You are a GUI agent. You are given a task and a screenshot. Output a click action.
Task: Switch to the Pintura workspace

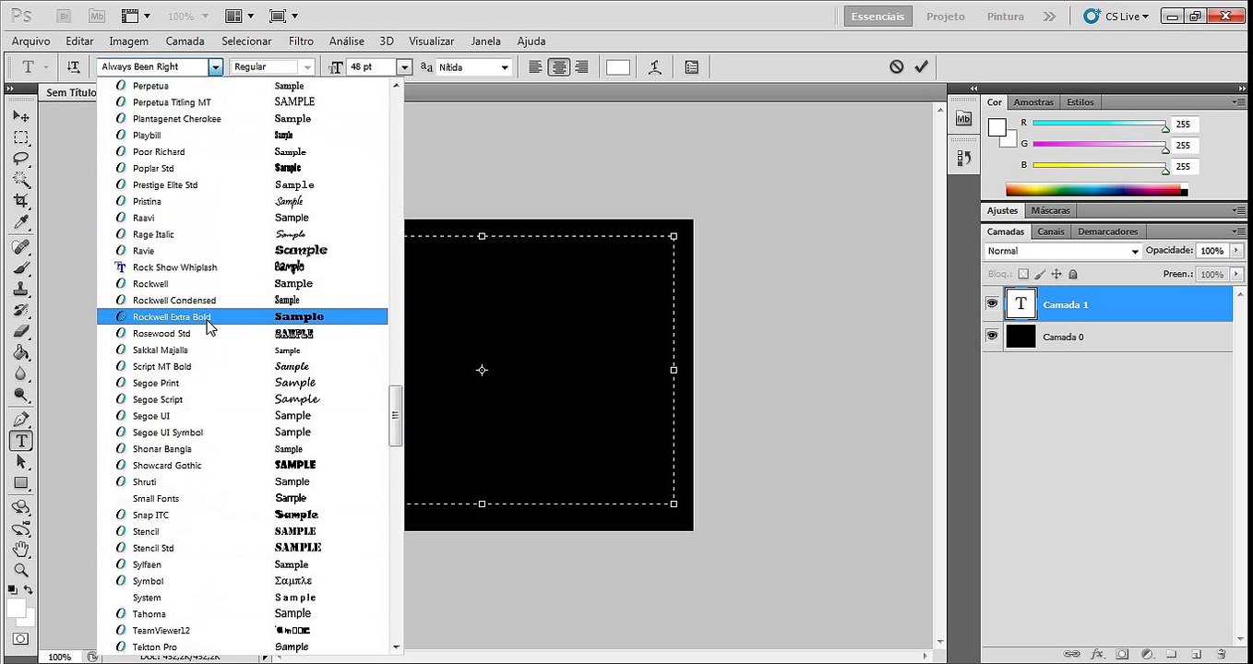[1005, 16]
